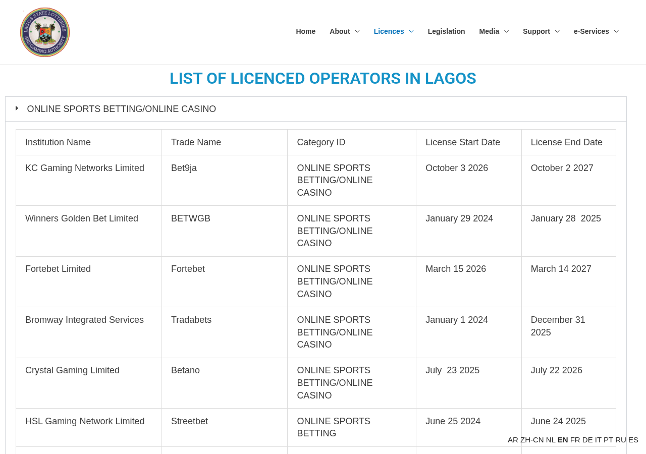The width and height of the screenshot is (646, 454).
Task: Select the January 1 2024 start date
Action: pos(469,332)
